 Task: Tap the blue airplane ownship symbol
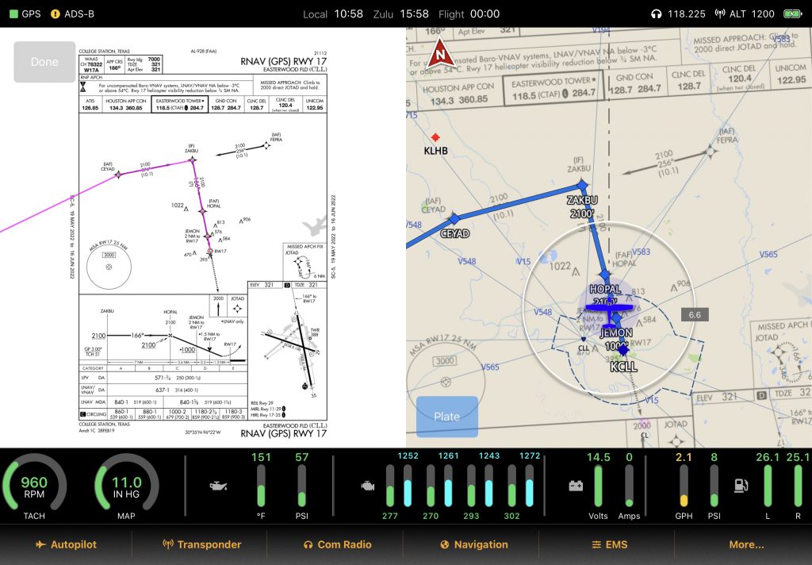click(x=610, y=310)
